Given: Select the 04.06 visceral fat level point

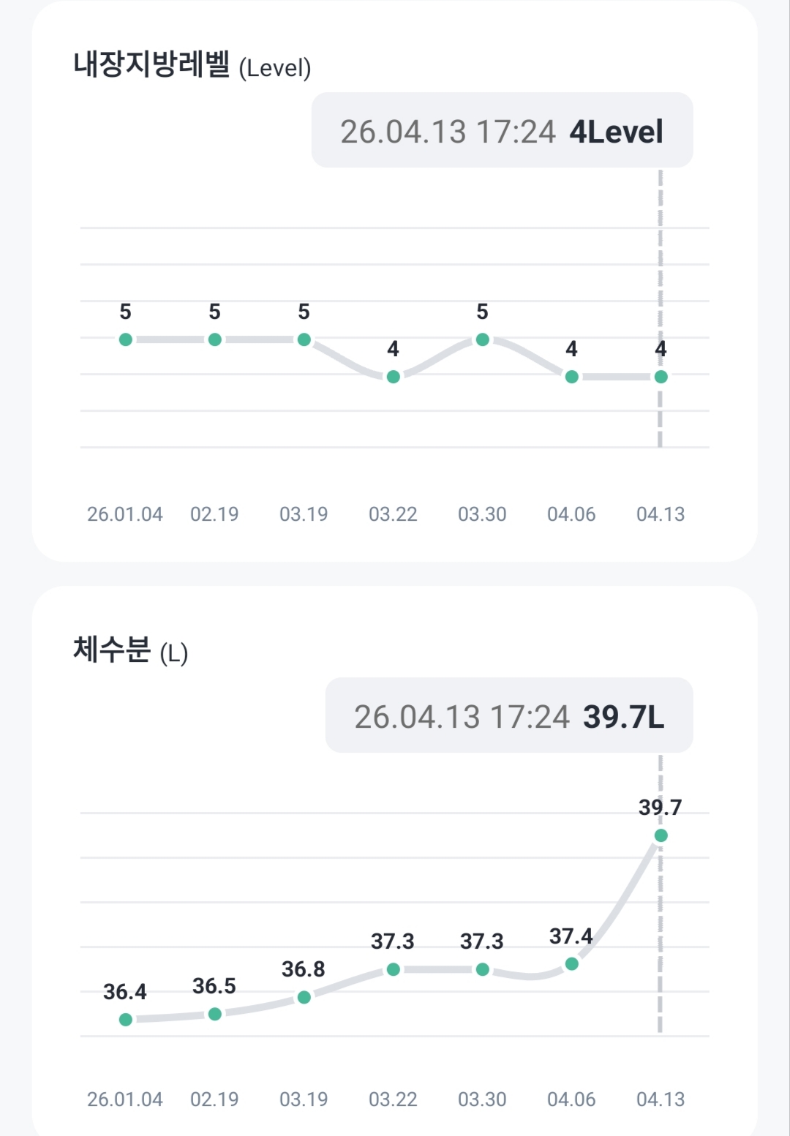Looking at the screenshot, I should [572, 377].
